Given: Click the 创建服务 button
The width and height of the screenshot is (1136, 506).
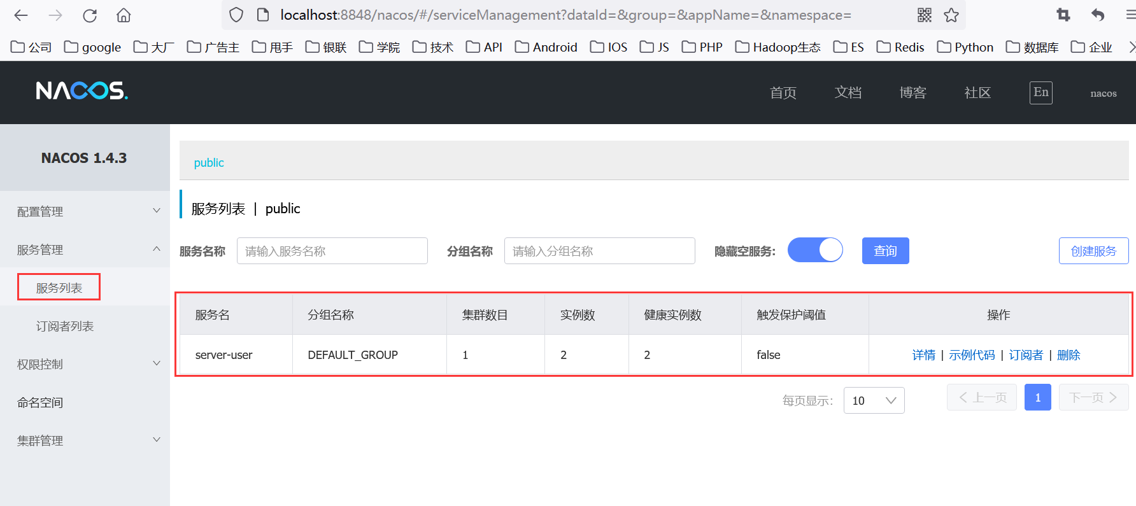Looking at the screenshot, I should [x=1093, y=251].
